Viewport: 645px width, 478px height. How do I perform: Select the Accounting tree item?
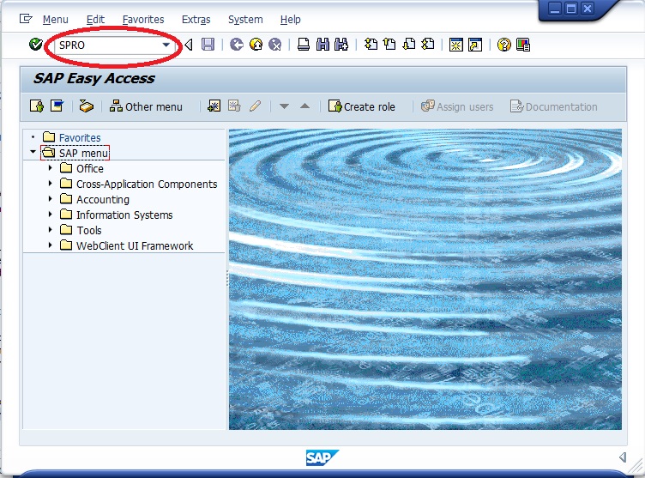[103, 199]
